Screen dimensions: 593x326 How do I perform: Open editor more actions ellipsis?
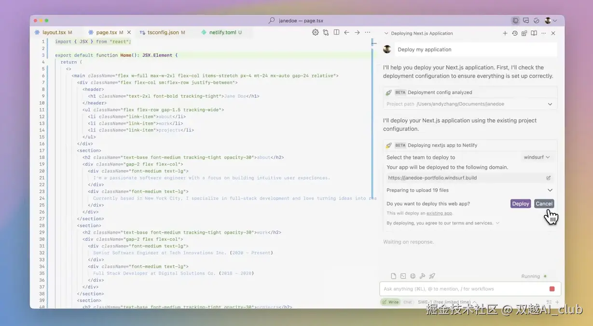[368, 32]
